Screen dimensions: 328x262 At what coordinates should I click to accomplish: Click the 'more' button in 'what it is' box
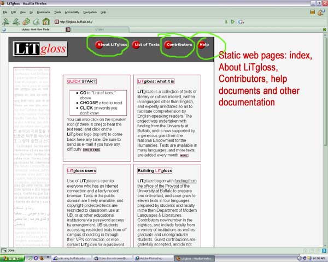click(x=184, y=156)
